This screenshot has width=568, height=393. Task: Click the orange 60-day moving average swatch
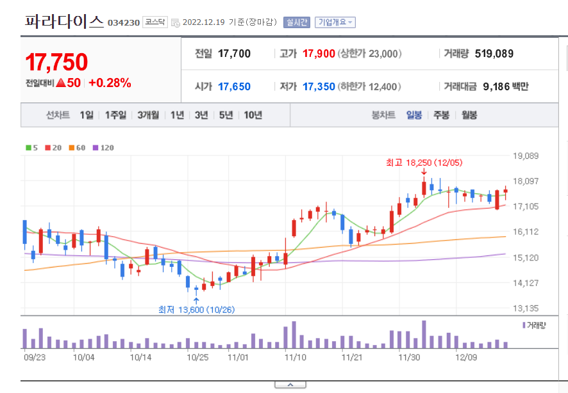point(71,147)
